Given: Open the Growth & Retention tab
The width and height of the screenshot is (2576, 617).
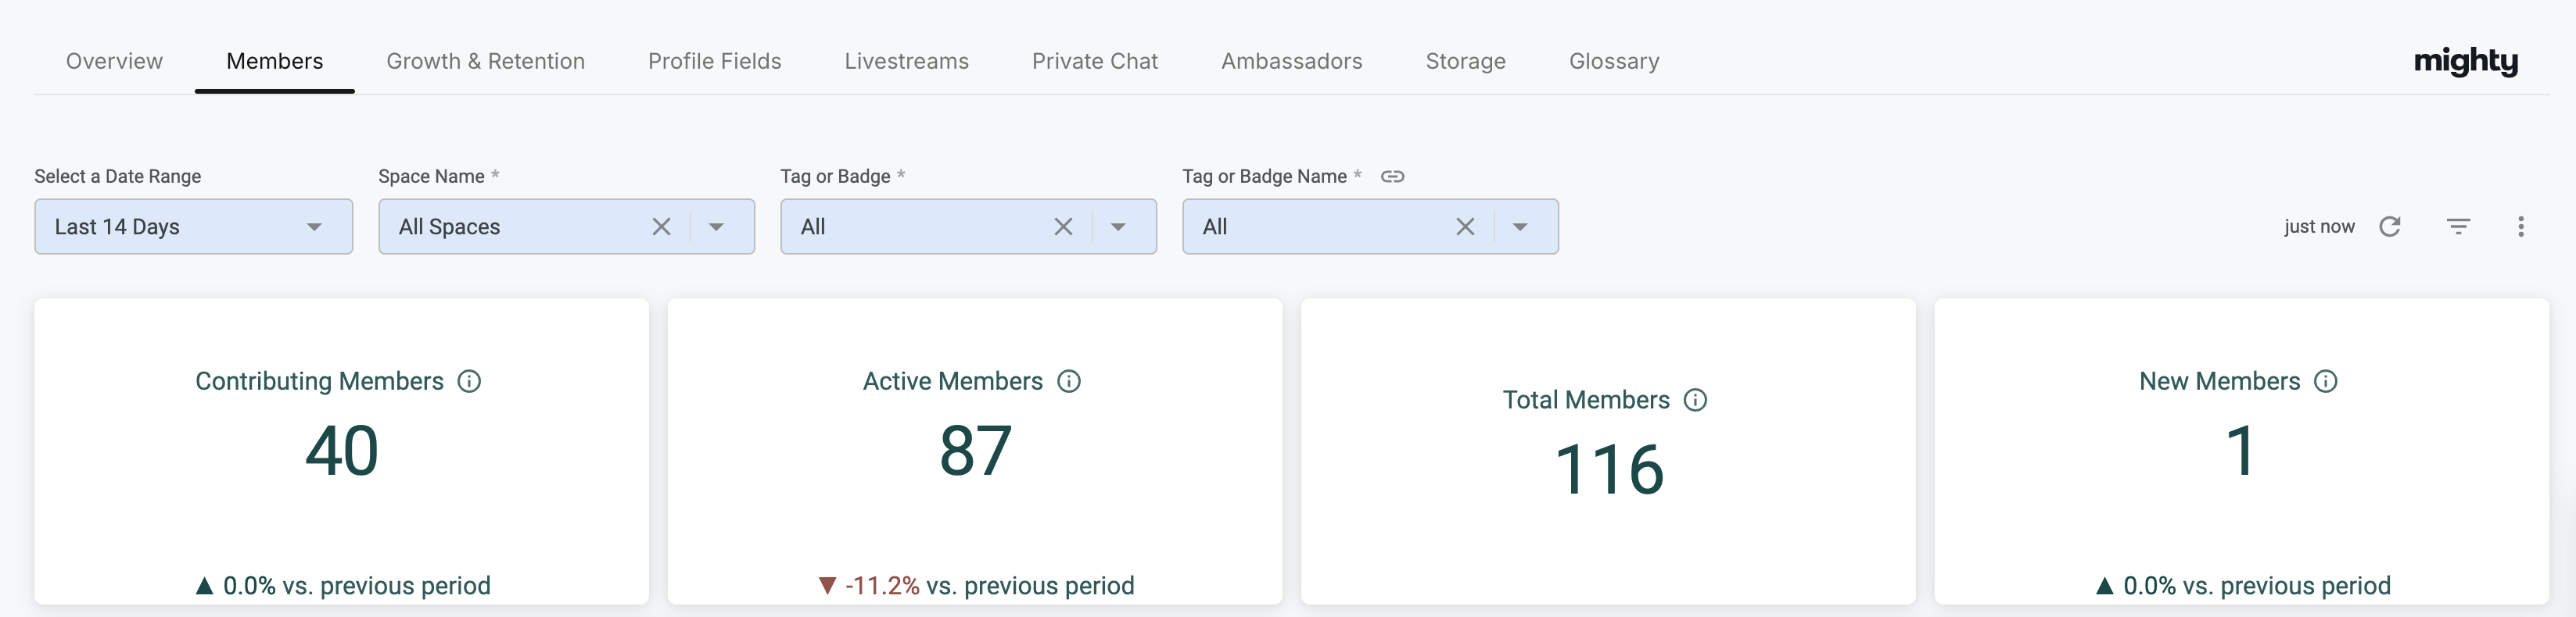Looking at the screenshot, I should (x=486, y=61).
